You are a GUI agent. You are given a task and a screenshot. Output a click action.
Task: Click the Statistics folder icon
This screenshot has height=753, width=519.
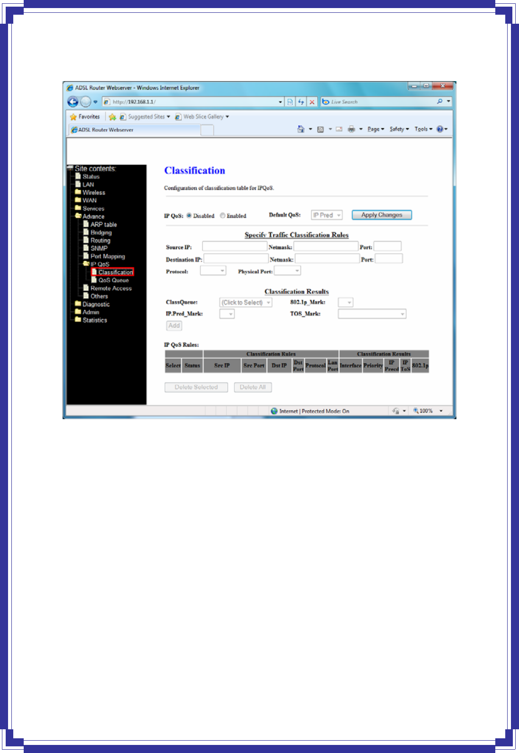[78, 320]
